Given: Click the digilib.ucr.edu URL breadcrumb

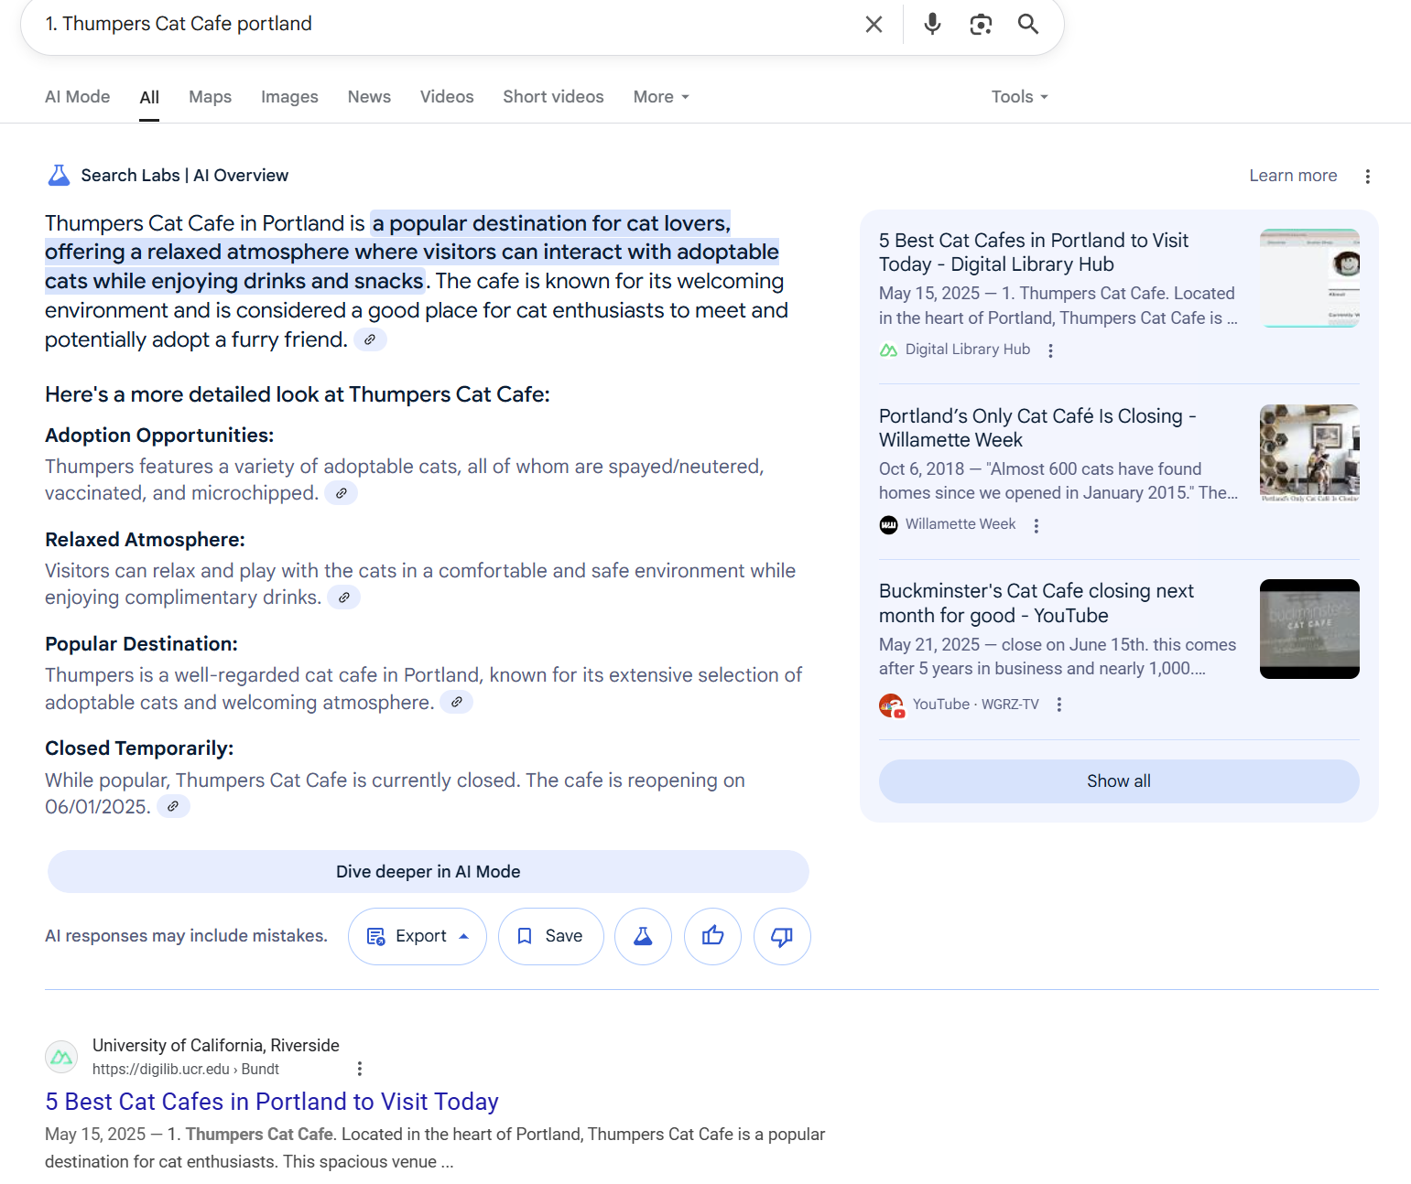Looking at the screenshot, I should [x=186, y=1069].
